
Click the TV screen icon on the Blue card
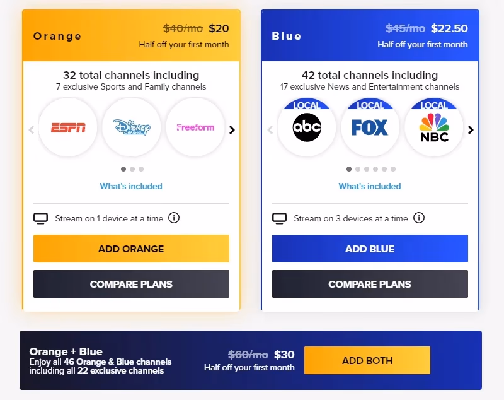pos(278,218)
